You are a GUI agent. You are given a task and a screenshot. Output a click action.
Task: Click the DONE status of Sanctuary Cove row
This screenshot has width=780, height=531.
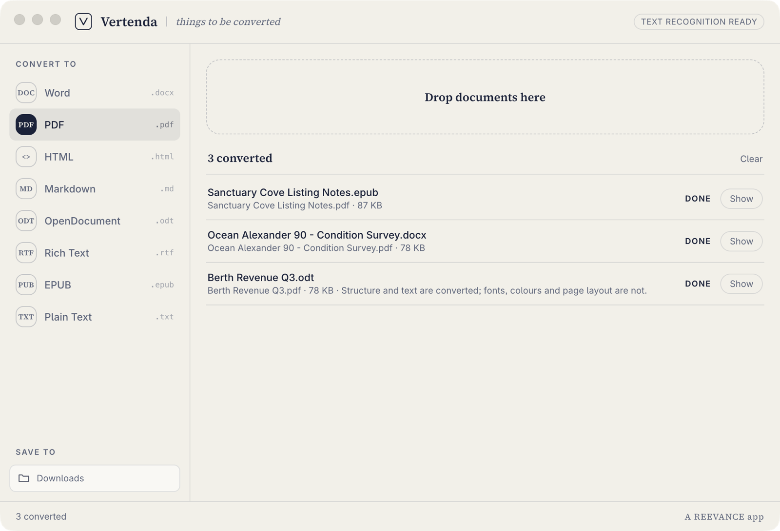point(698,199)
